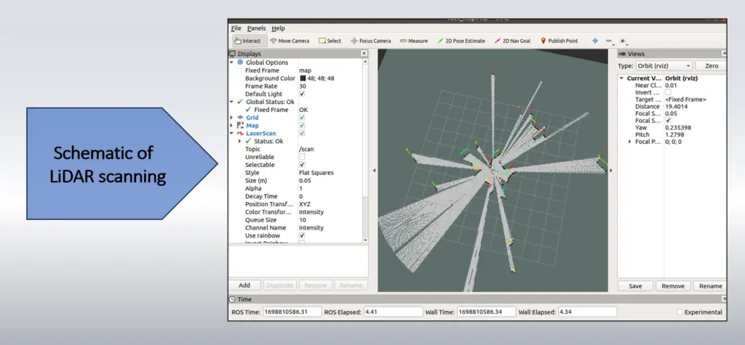
Task: Toggle the Grid display checkbox
Action: [x=302, y=118]
